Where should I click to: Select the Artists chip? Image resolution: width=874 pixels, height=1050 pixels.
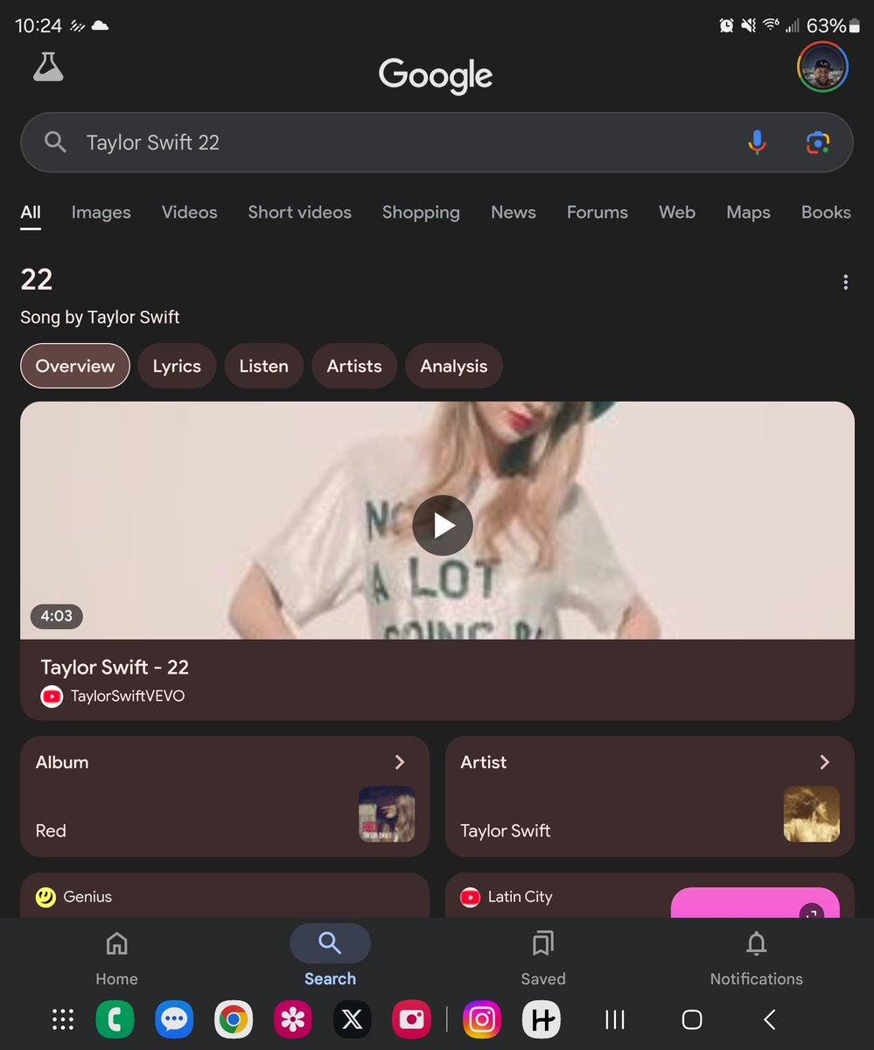(x=354, y=366)
